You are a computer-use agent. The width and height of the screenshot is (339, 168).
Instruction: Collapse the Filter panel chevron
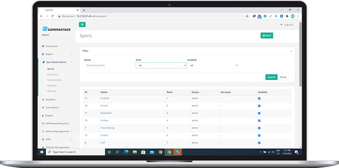coord(291,51)
